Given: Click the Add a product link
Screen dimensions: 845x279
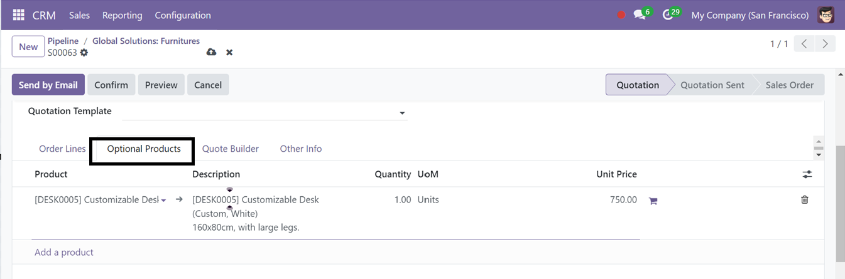Looking at the screenshot, I should (x=64, y=252).
